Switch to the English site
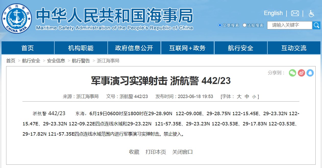The height and width of the screenshot is (168, 322). (273, 13)
